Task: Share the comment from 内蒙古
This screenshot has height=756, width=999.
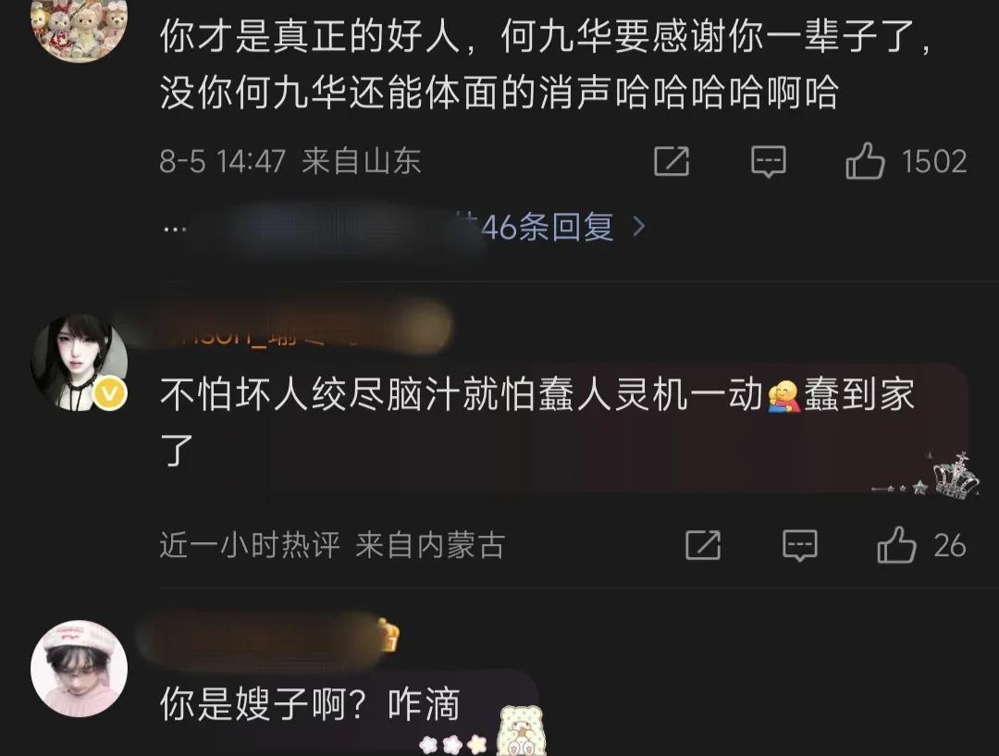Action: 703,545
